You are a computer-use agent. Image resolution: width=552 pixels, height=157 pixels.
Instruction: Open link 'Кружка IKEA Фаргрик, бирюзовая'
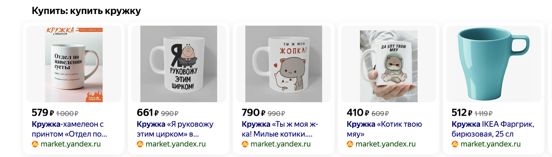coord(493,129)
